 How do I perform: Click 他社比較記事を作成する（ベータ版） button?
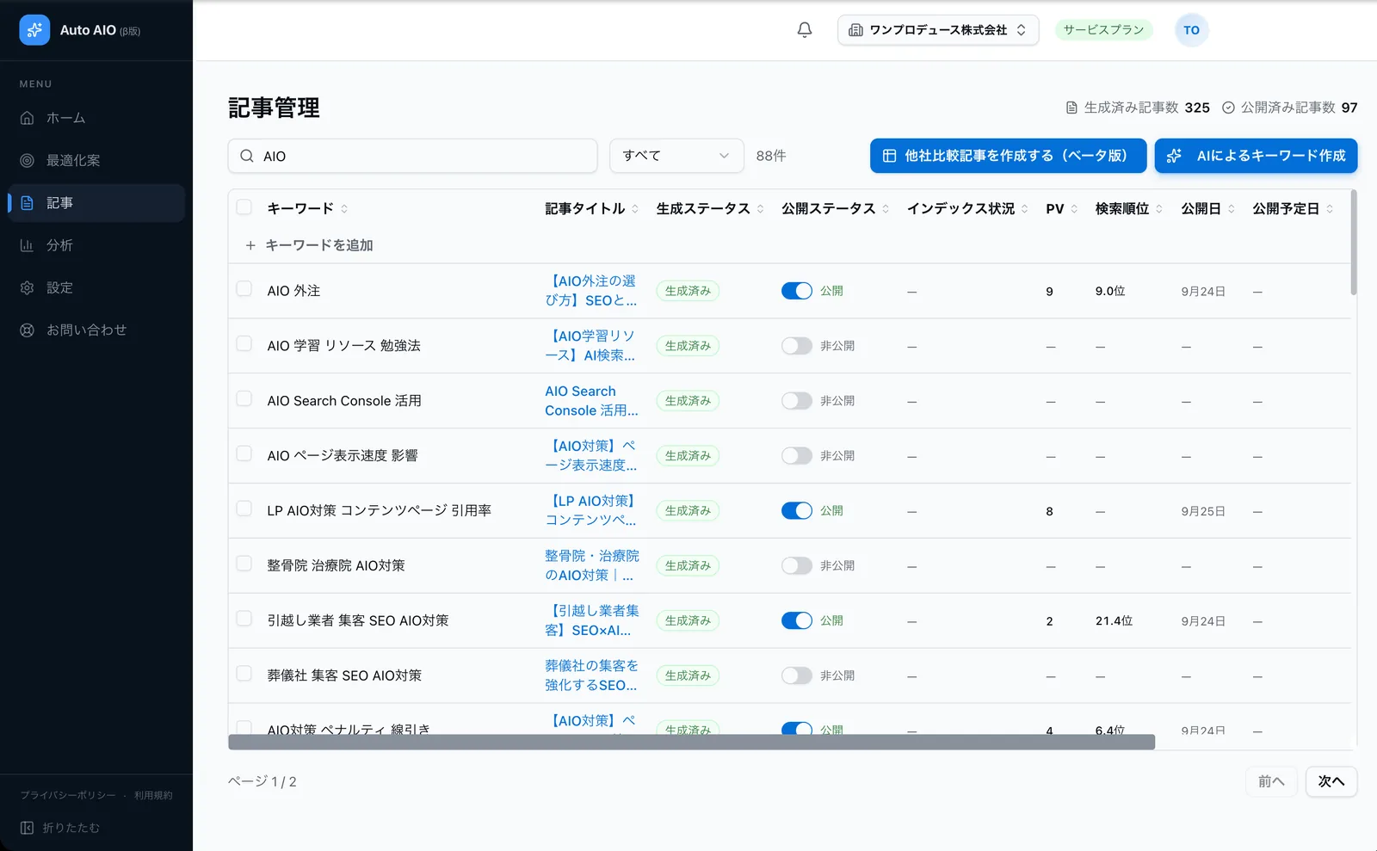click(x=1008, y=156)
